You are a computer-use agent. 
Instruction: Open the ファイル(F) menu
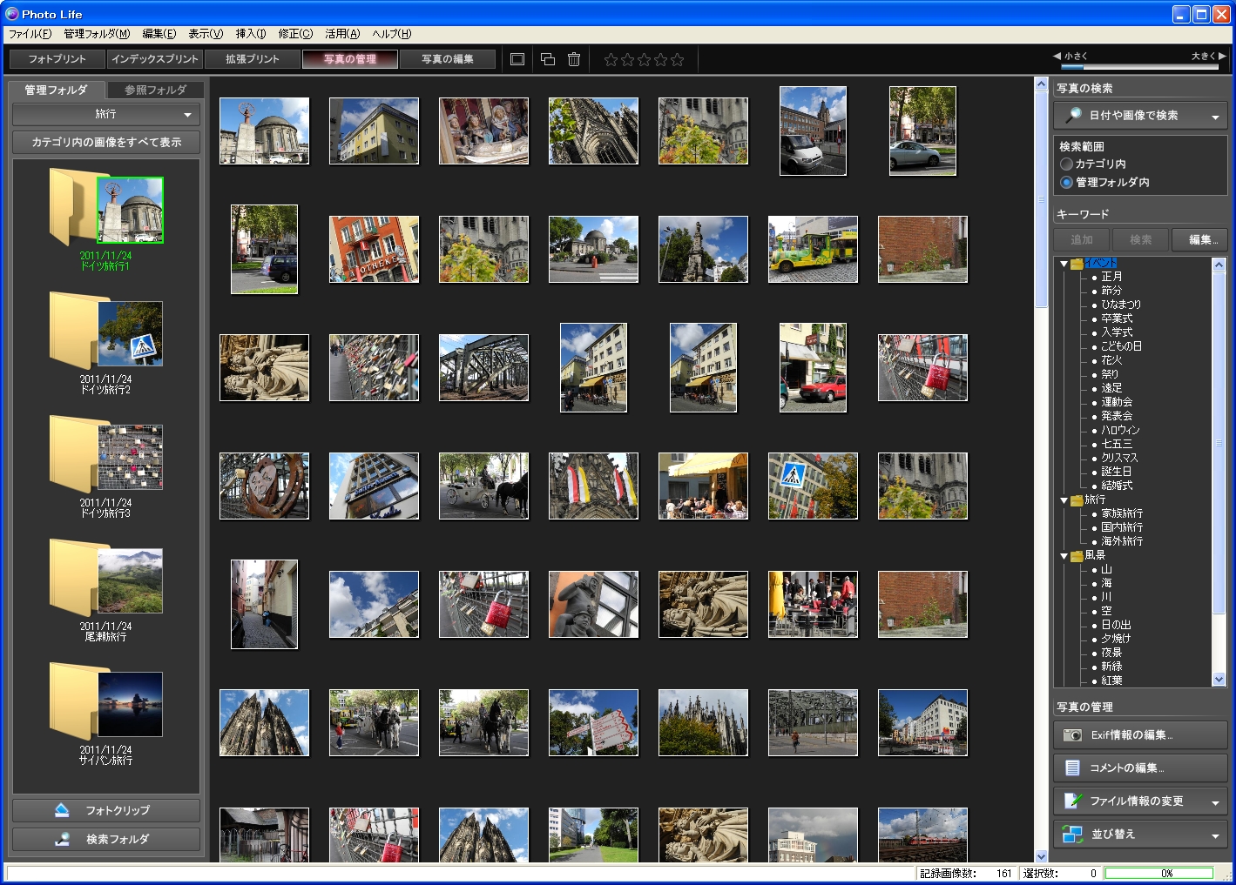pyautogui.click(x=30, y=34)
